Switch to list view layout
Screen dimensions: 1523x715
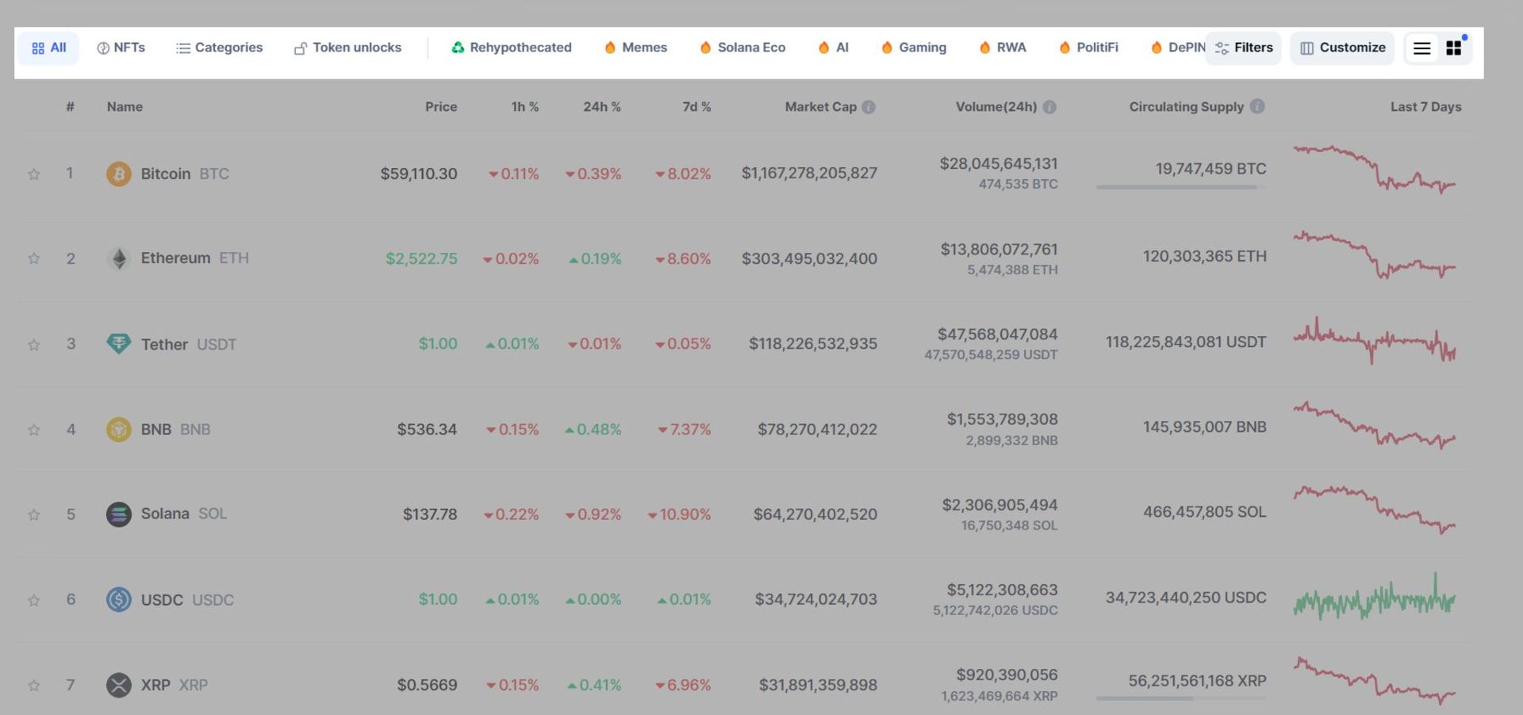coord(1421,48)
